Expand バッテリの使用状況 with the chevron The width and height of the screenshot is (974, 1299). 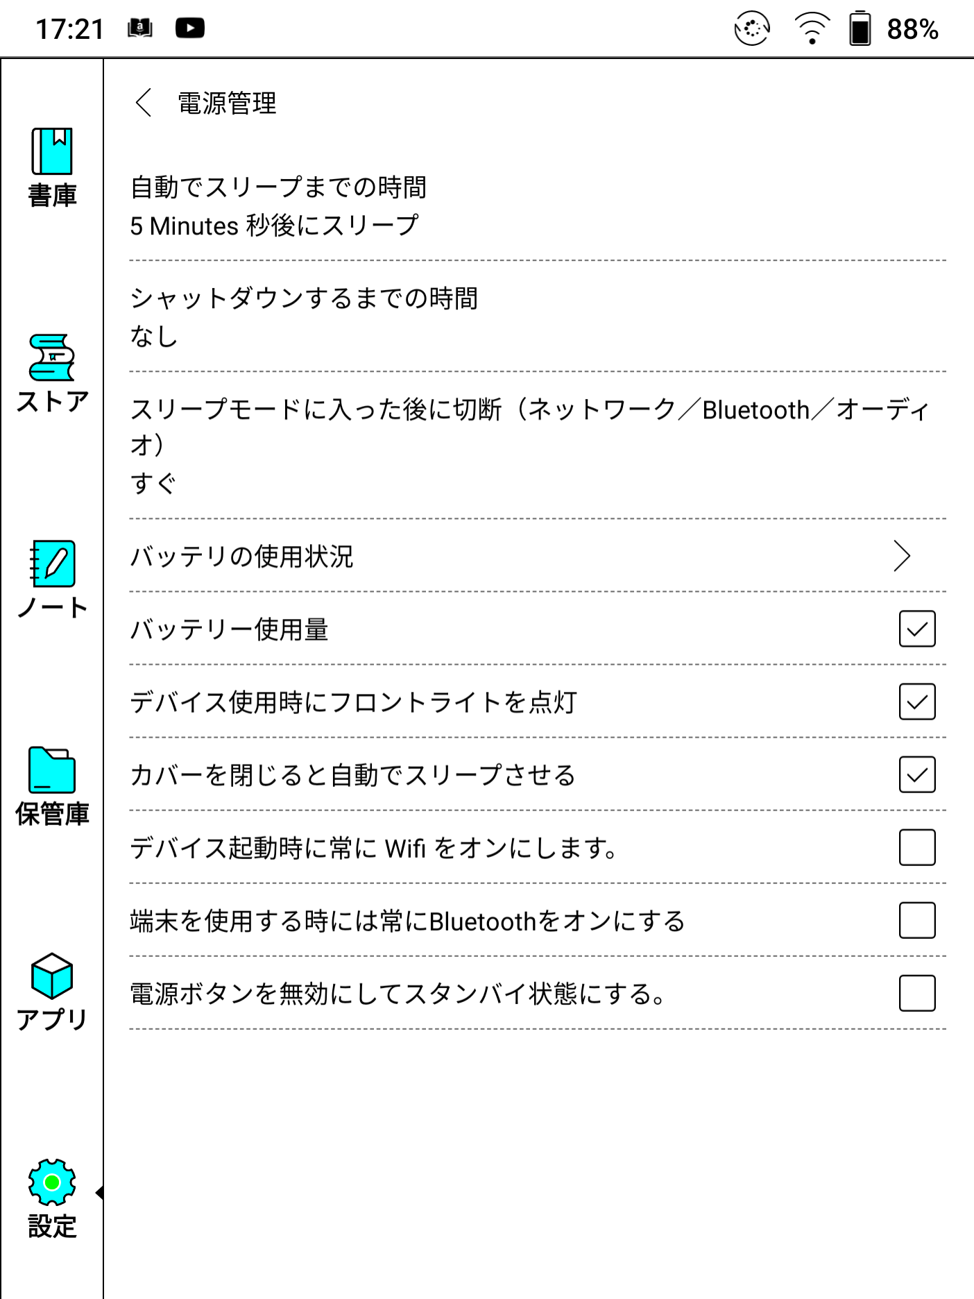click(902, 556)
